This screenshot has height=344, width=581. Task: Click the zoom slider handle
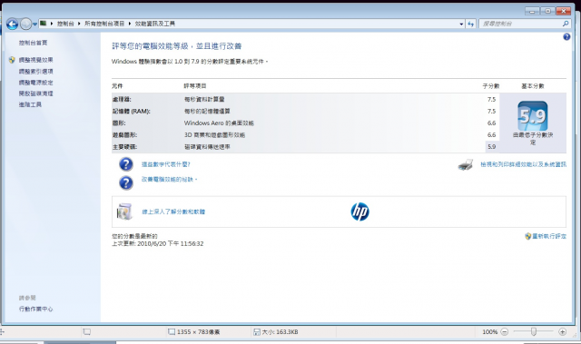pyautogui.click(x=534, y=331)
